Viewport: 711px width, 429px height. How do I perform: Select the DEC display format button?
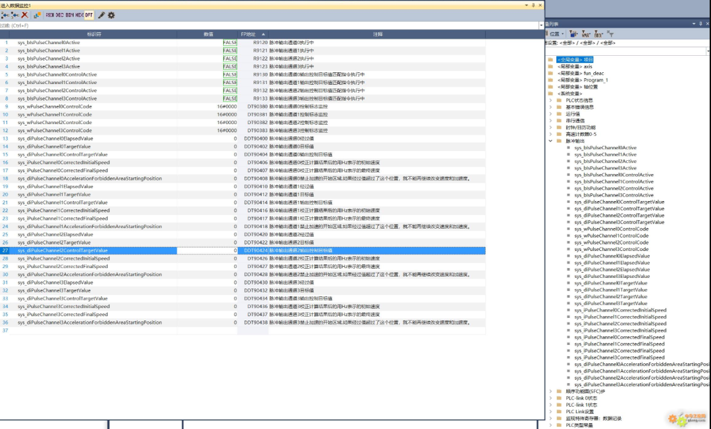tap(59, 15)
